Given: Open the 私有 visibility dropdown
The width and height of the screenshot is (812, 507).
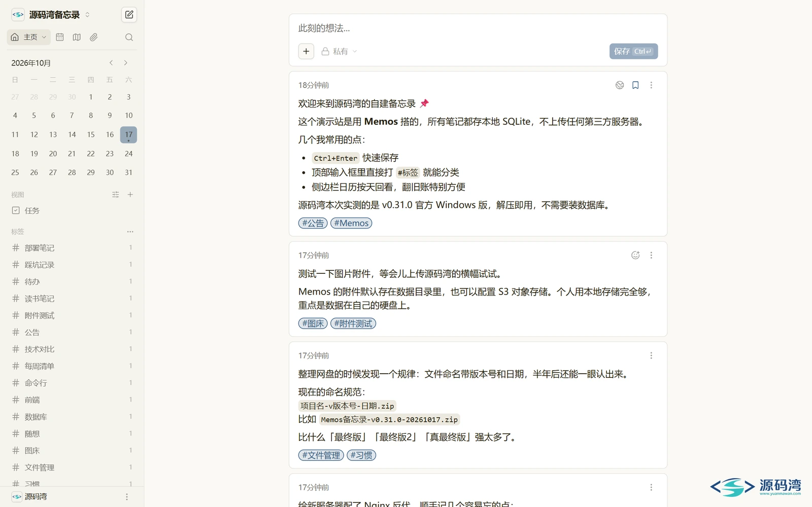Looking at the screenshot, I should 340,51.
